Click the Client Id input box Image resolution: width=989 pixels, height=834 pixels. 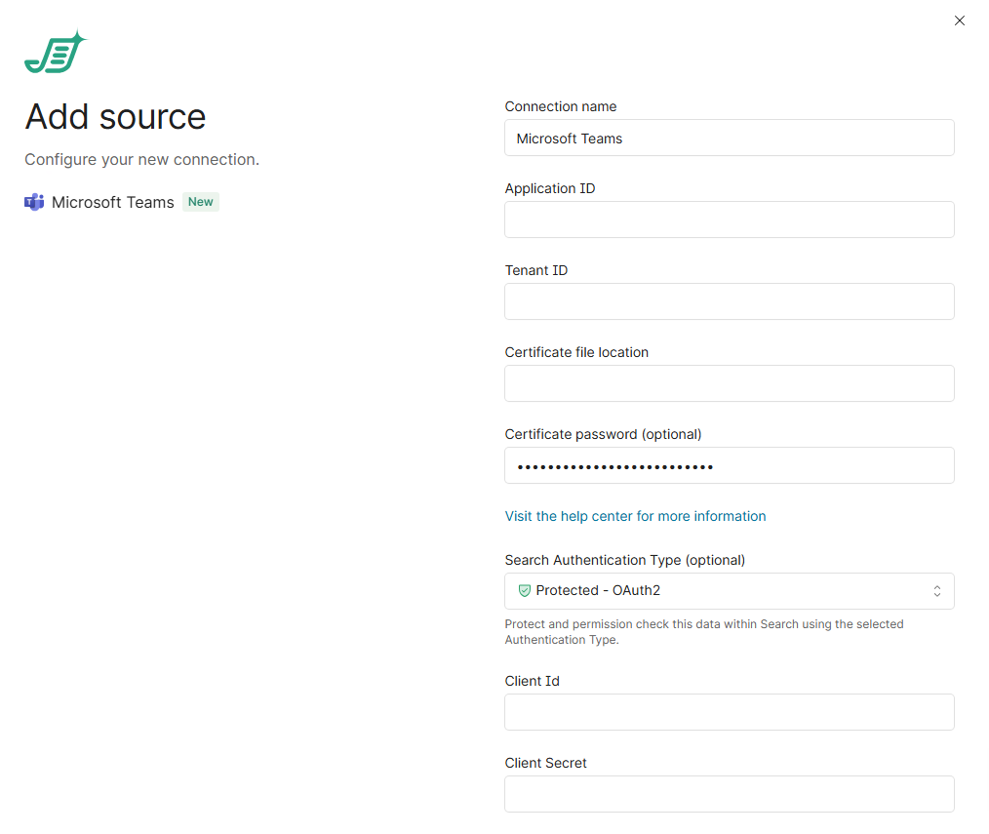tap(729, 712)
